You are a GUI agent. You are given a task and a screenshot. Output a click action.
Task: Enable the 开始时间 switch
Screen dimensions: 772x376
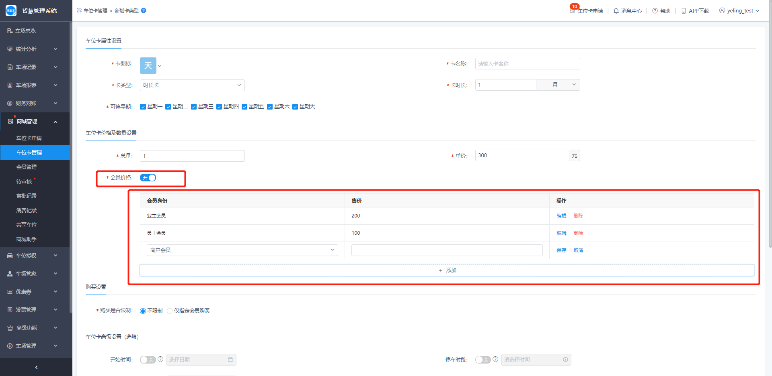(148, 360)
